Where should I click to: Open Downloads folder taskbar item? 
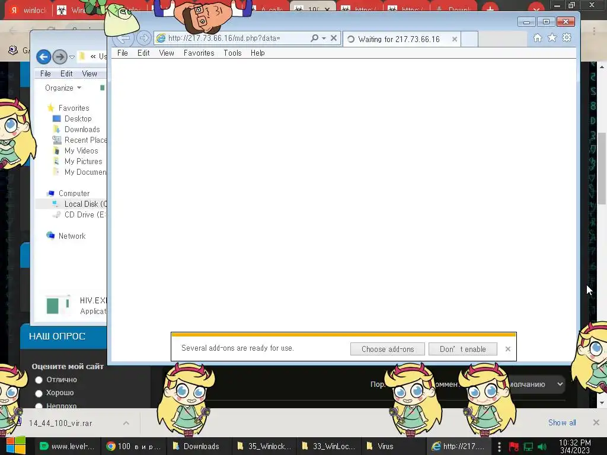pyautogui.click(x=199, y=446)
